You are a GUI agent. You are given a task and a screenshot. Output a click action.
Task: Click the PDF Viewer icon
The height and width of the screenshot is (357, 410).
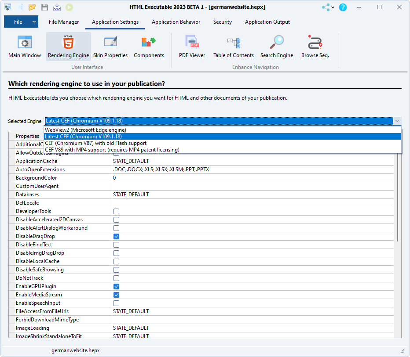point(192,46)
